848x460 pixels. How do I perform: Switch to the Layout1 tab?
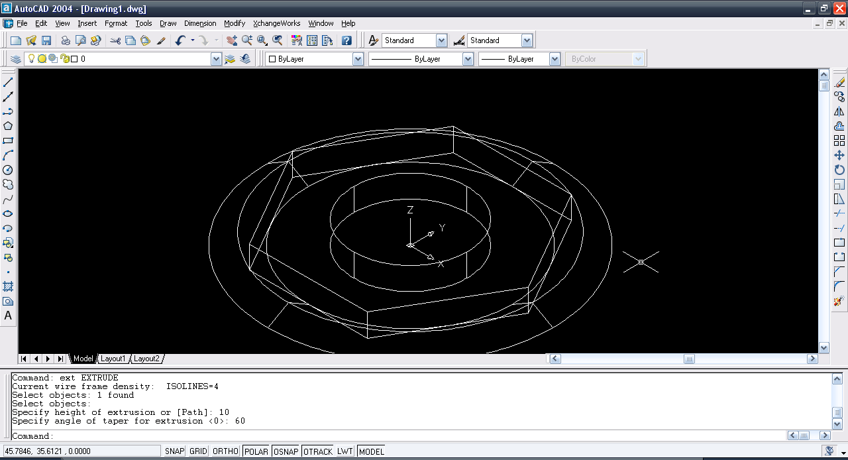113,359
